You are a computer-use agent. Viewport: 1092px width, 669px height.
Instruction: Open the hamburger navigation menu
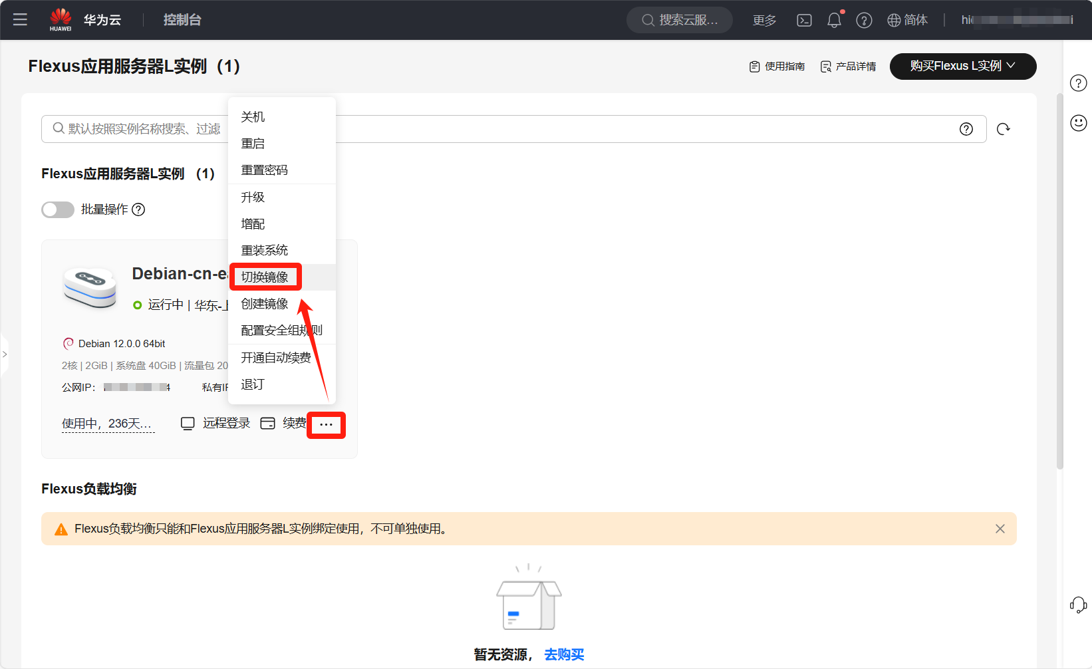click(20, 20)
